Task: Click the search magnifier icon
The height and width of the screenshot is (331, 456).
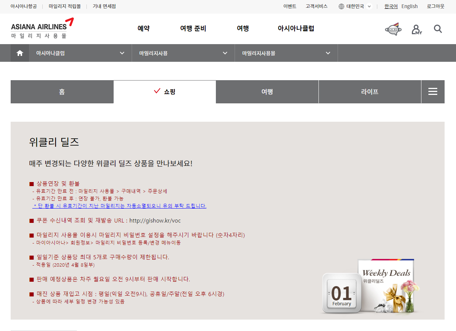Action: click(x=438, y=29)
